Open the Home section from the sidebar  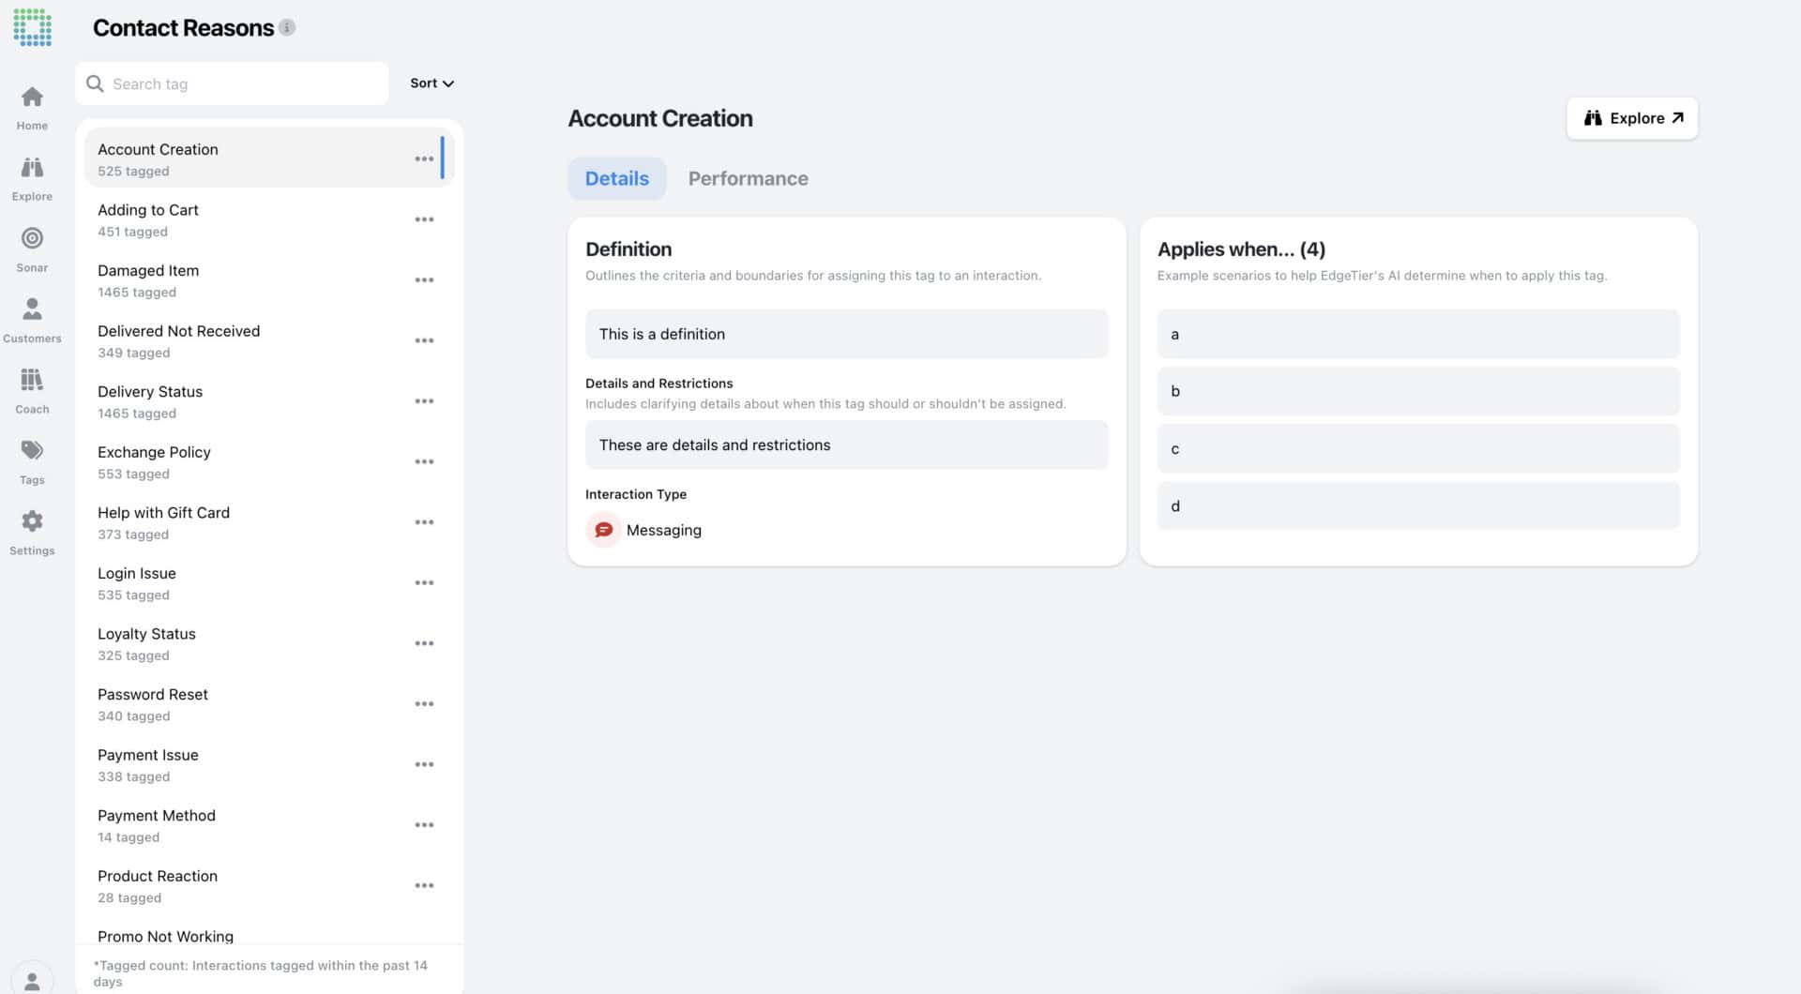click(x=32, y=105)
